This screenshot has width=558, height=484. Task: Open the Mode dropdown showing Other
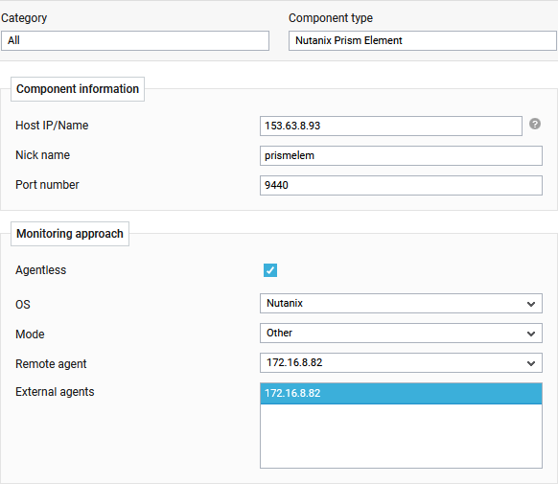click(401, 334)
